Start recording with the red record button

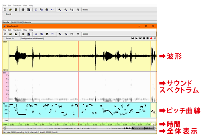click(x=151, y=38)
